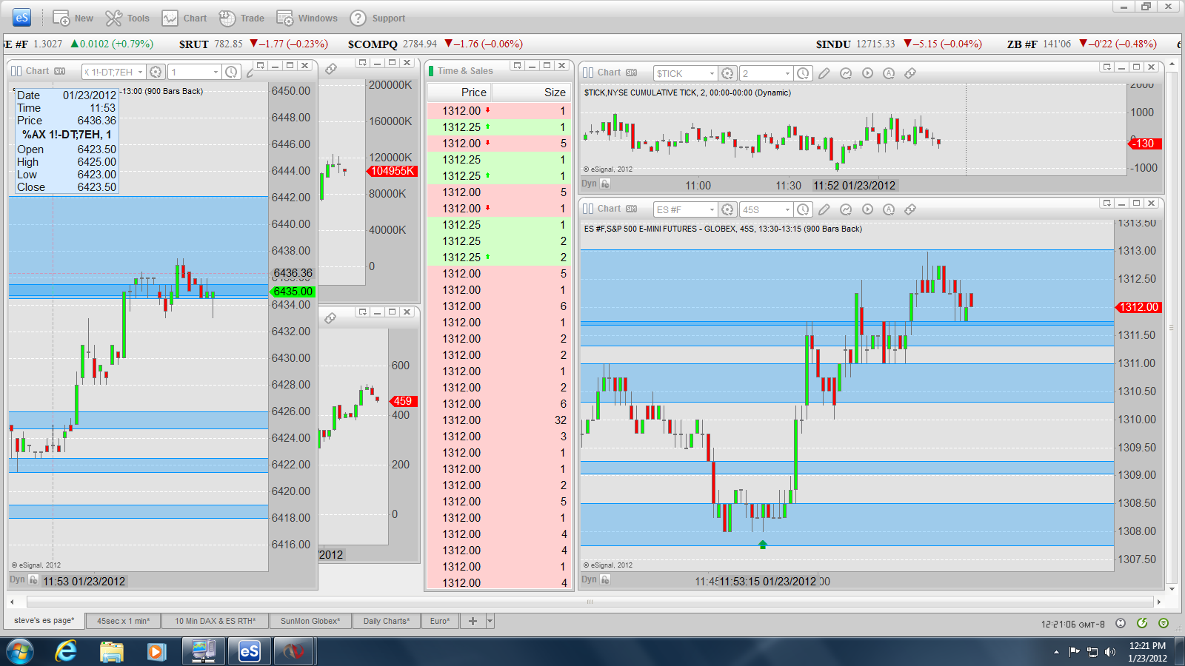Click link pin icon in ES #F chart
1185x666 pixels.
(910, 209)
